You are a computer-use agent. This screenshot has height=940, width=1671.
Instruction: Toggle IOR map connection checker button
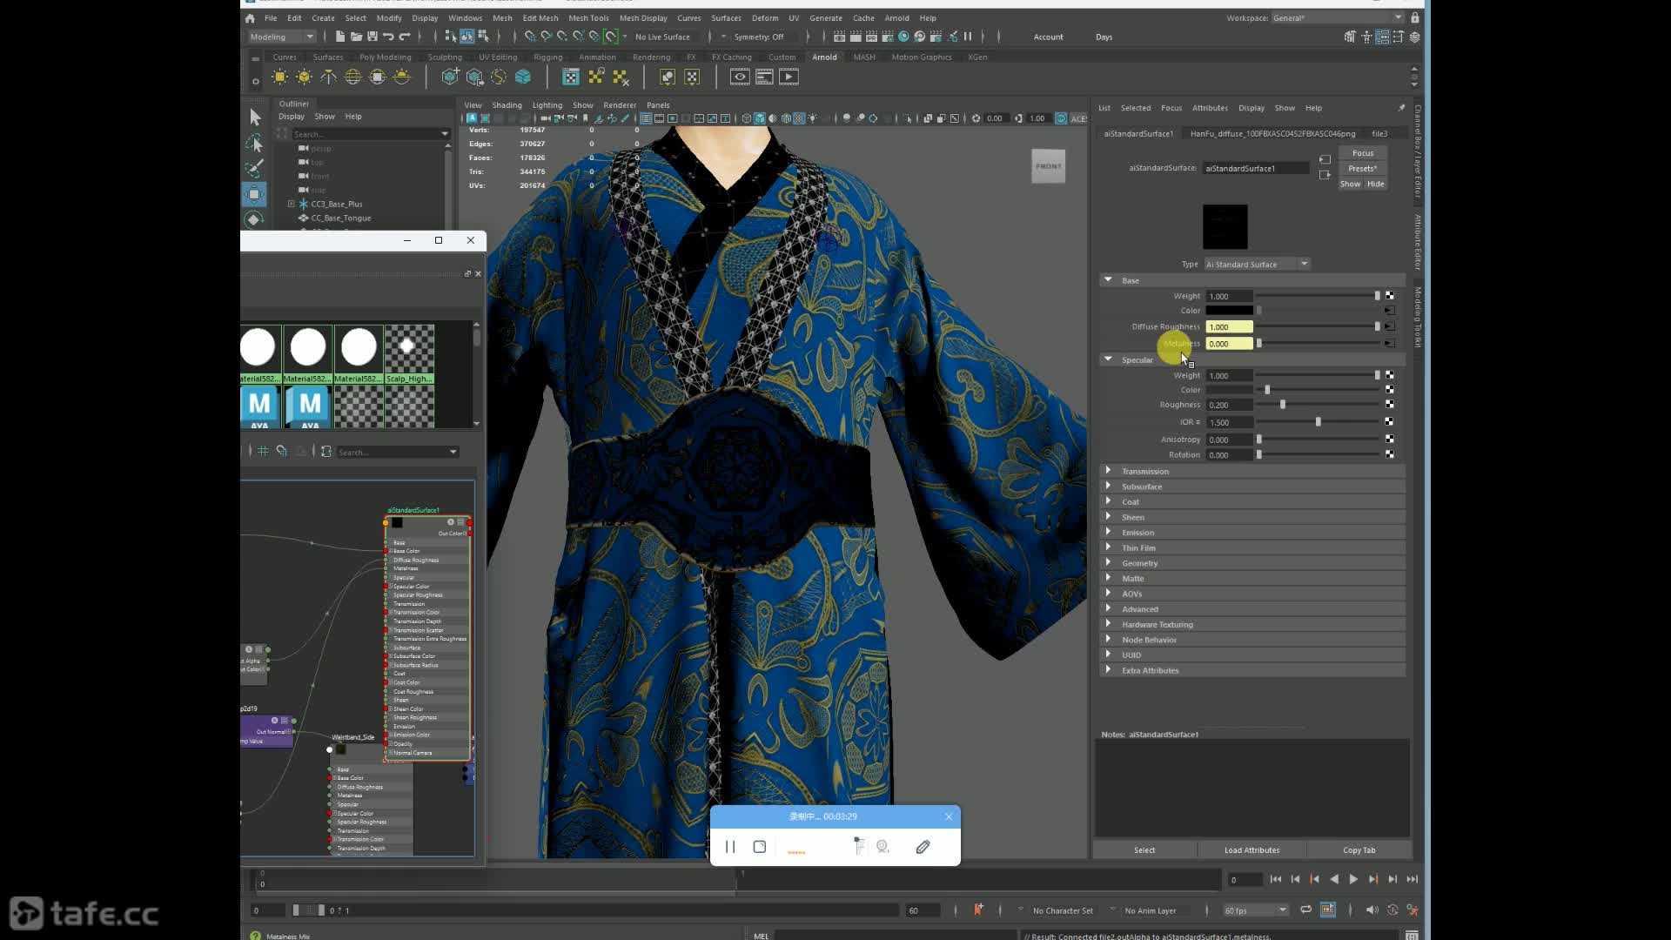pyautogui.click(x=1389, y=421)
